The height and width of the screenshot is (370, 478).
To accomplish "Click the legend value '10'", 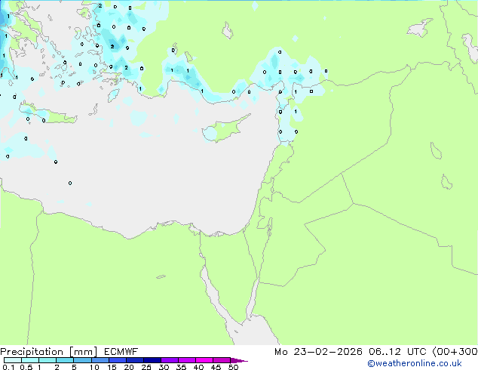I will tap(94, 367).
